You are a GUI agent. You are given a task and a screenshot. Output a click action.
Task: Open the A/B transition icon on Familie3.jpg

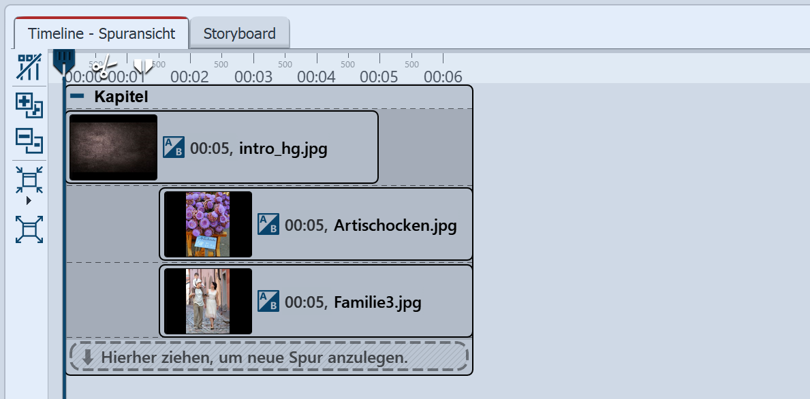[268, 300]
